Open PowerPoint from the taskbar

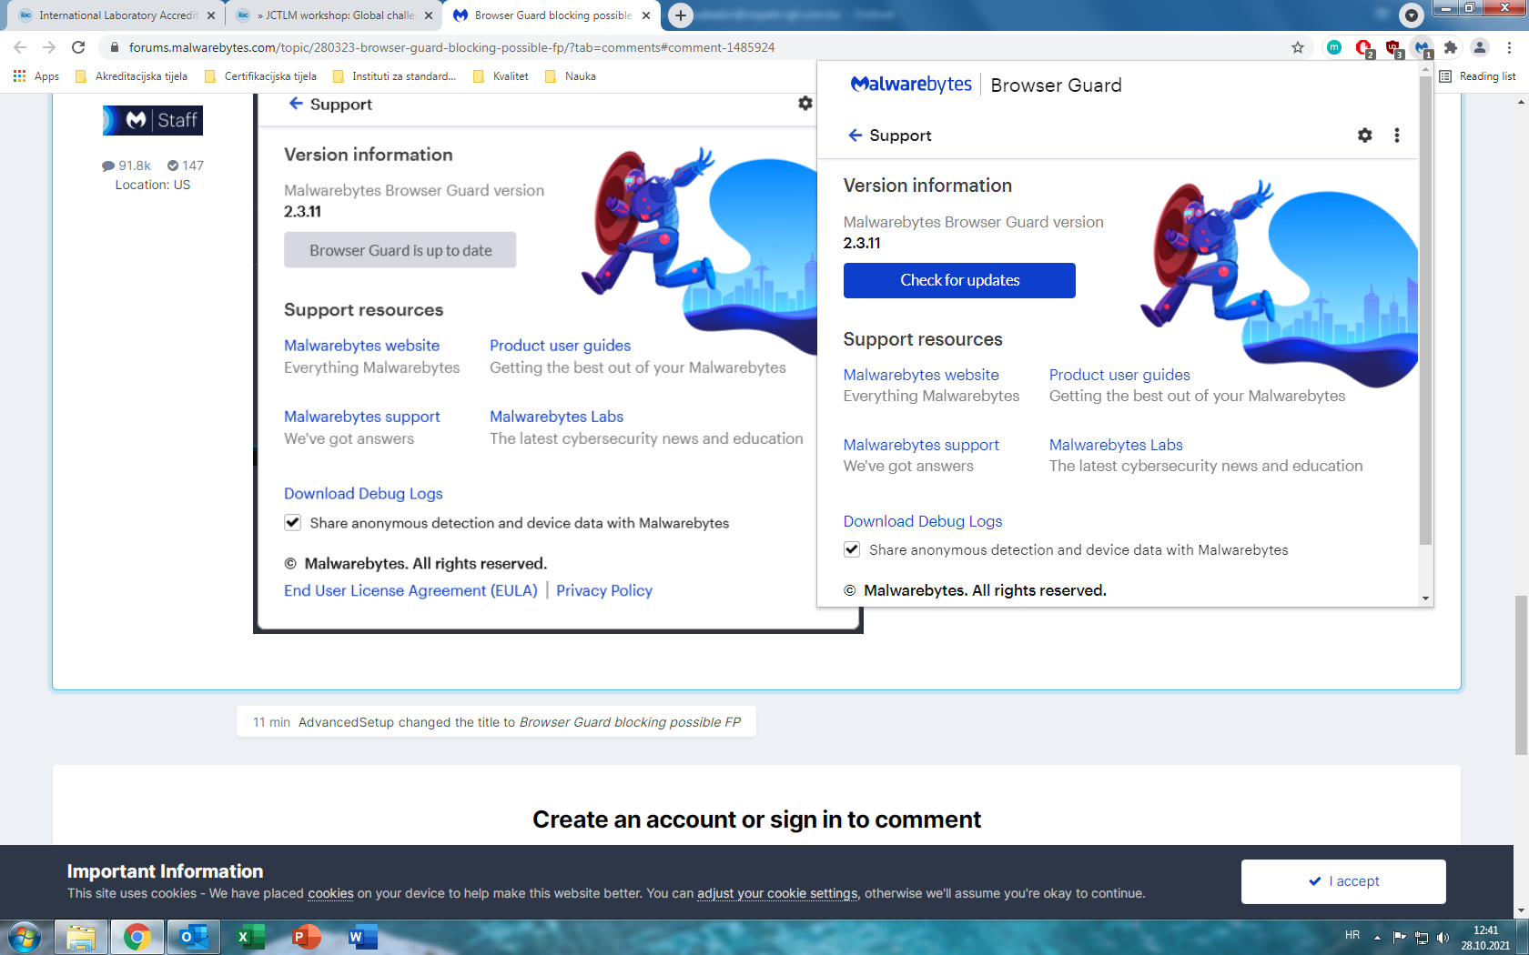(x=305, y=937)
